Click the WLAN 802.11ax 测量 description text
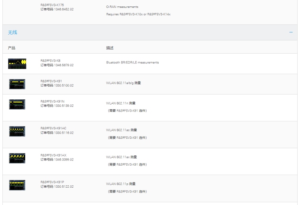The height and width of the screenshot is (205, 300). tap(121, 157)
